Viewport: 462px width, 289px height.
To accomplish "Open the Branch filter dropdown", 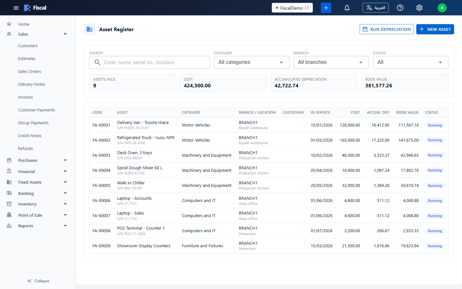I will [x=331, y=62].
